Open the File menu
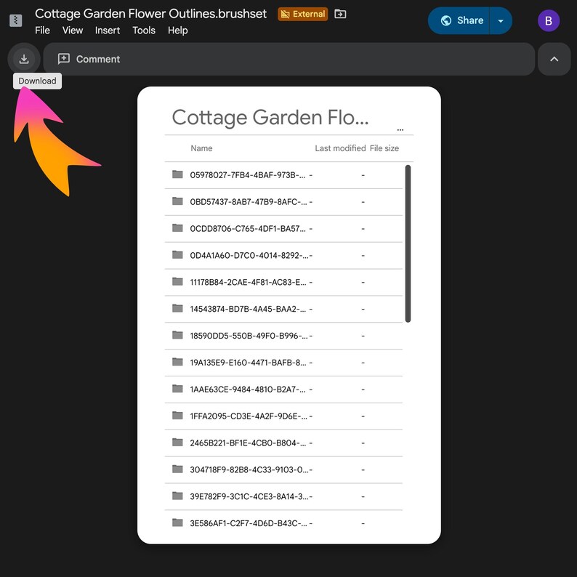Screen dimensions: 577x577 42,31
